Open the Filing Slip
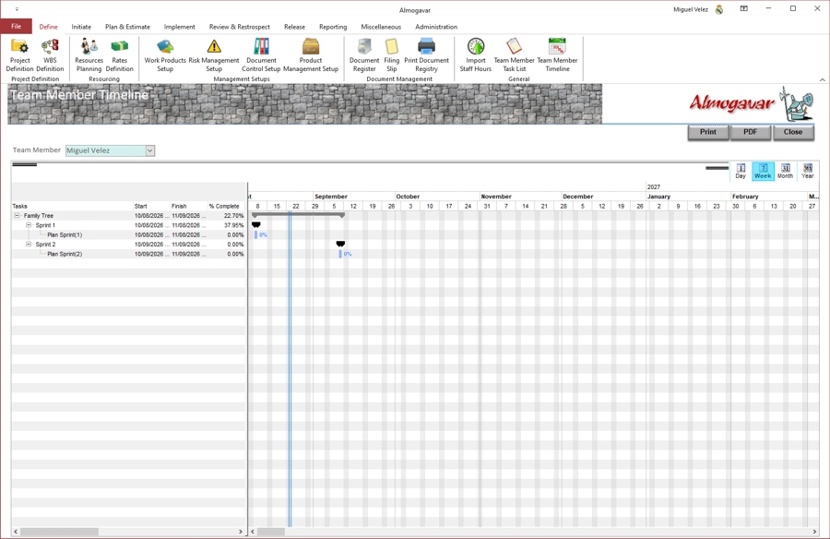Viewport: 830px width, 539px height. 392,55
